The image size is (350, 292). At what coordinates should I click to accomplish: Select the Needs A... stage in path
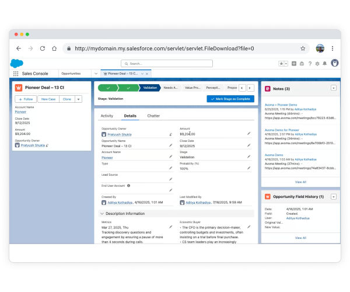171,88
